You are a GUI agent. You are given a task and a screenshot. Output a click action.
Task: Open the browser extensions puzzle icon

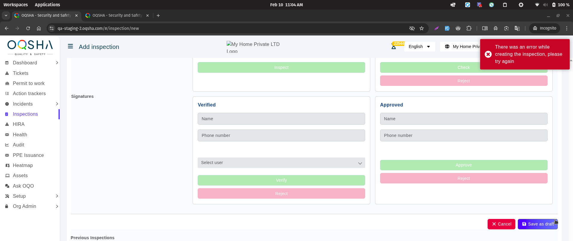469,28
